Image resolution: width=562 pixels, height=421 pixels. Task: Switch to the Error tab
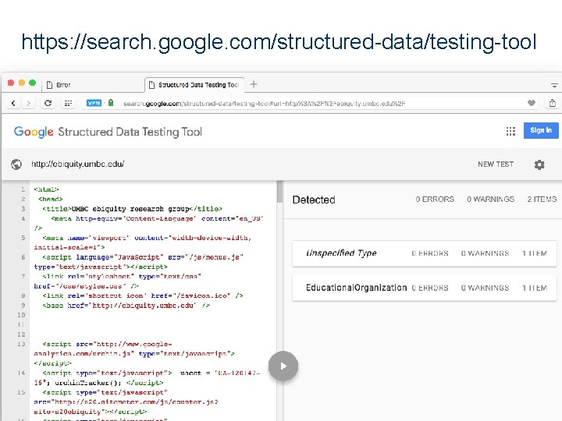point(93,85)
